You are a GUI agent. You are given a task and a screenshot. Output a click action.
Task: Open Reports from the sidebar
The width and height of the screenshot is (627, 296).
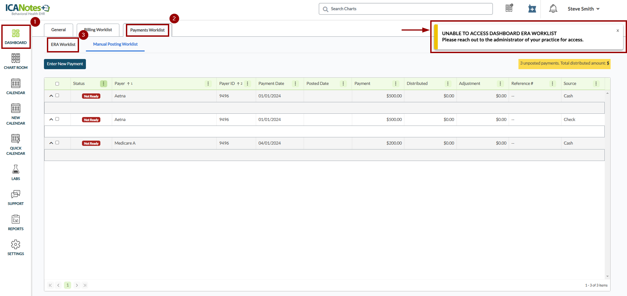click(15, 223)
